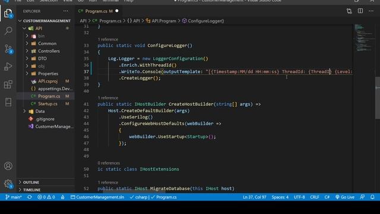Change the CRLF line ending setting
This screenshot has width=380, height=214.
tap(315, 197)
